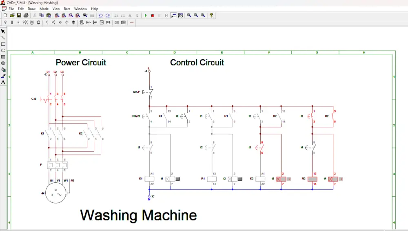Viewport: 408px width, 231px height.
Task: Save the circuit with the floppy icon
Action: click(x=19, y=16)
